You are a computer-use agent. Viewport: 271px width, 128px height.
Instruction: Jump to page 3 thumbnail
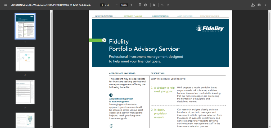25,92
